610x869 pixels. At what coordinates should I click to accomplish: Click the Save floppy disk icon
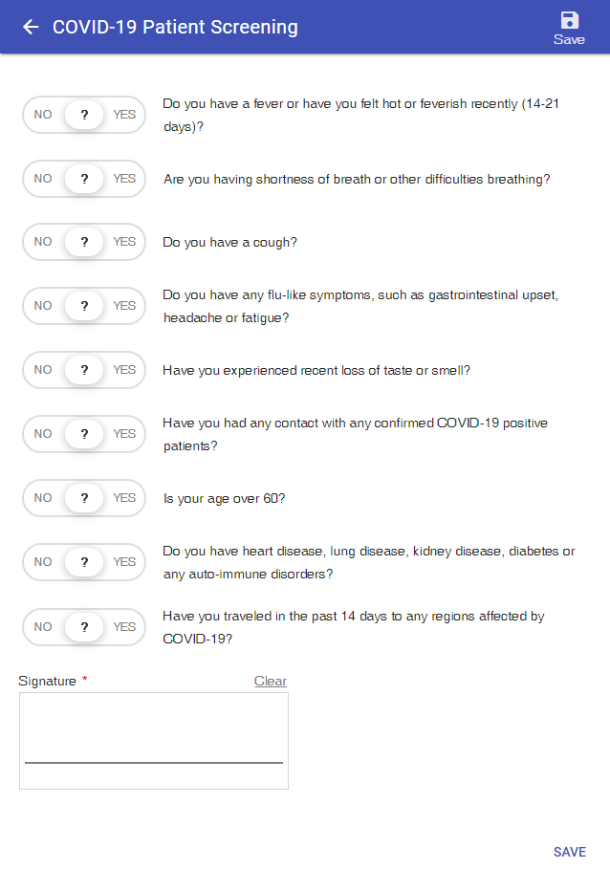[570, 20]
